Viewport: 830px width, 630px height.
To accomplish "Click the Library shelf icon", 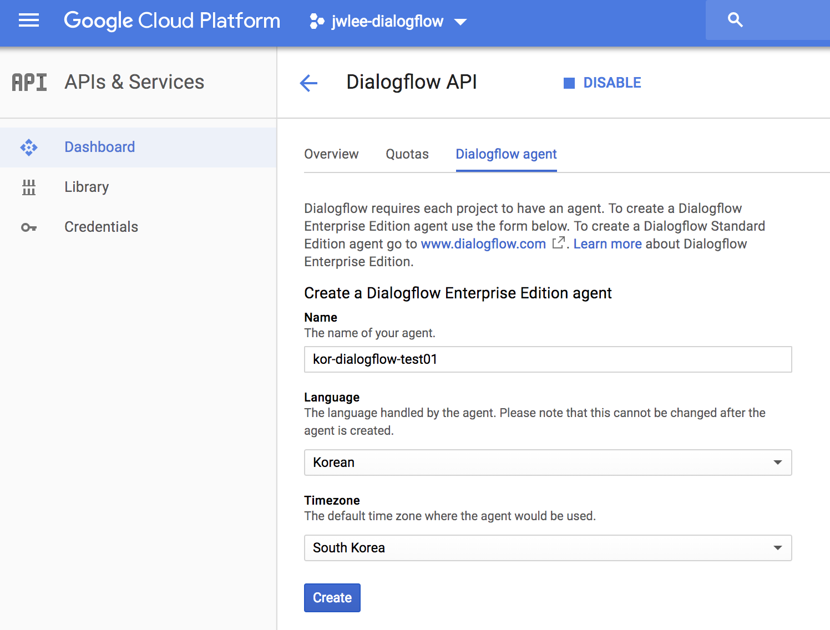I will (x=29, y=187).
